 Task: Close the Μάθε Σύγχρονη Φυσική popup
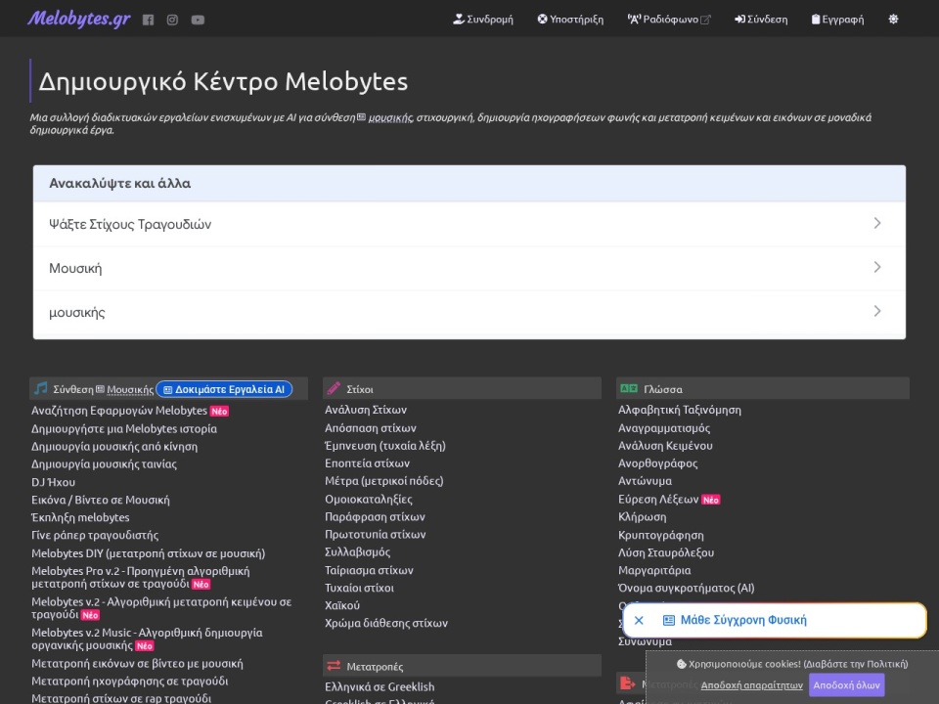tap(639, 620)
